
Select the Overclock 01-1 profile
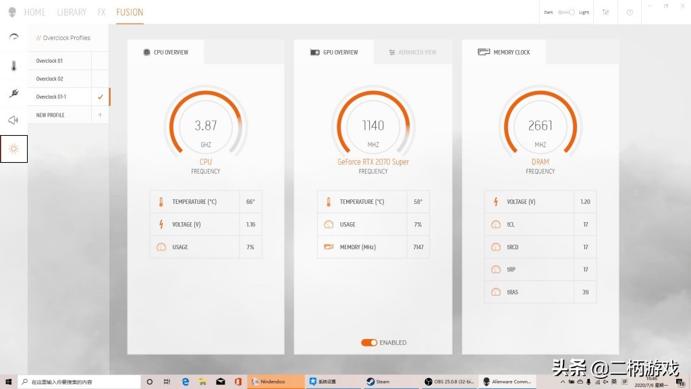(x=59, y=97)
